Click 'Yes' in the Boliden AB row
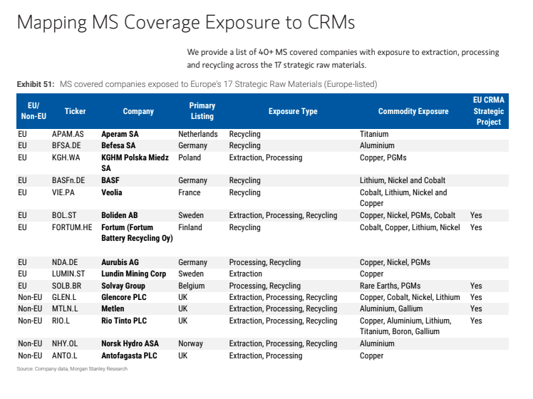 coord(476,215)
